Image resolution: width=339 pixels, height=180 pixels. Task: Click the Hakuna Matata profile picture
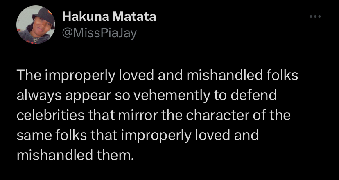[x=36, y=24]
